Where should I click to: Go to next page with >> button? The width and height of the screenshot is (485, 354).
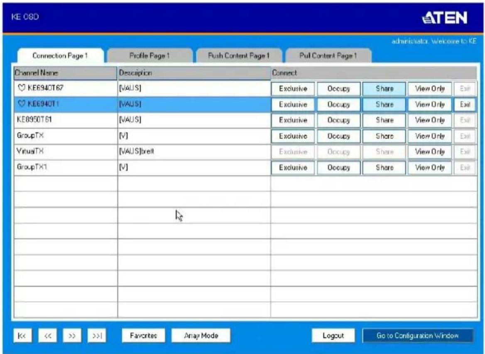pyautogui.click(x=72, y=336)
